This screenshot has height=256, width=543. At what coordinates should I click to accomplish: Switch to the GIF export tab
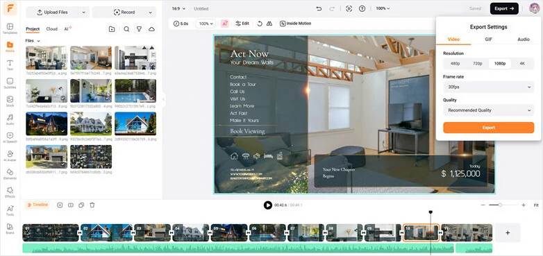pyautogui.click(x=489, y=40)
